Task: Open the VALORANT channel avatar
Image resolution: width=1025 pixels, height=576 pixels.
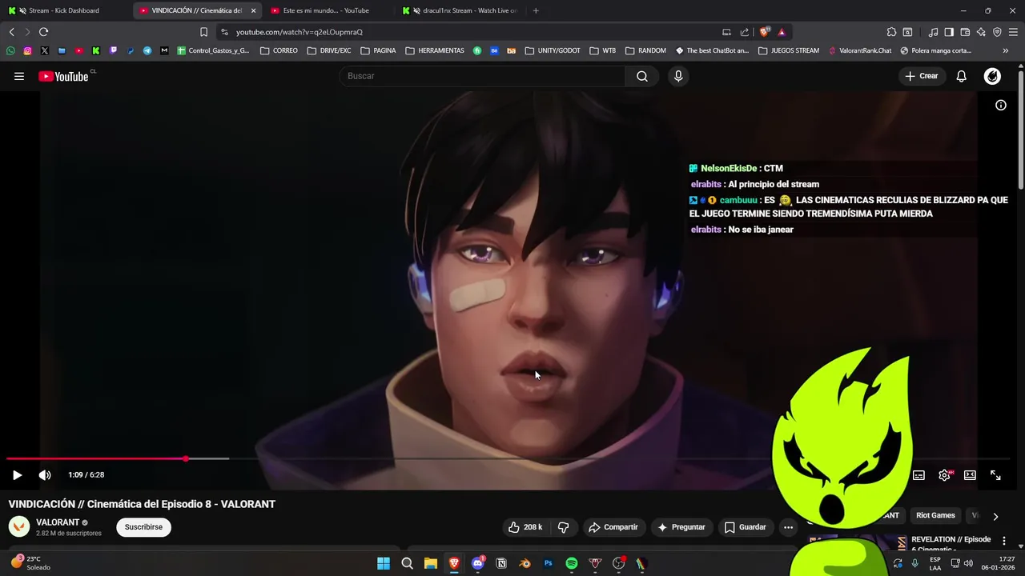Action: 19,526
